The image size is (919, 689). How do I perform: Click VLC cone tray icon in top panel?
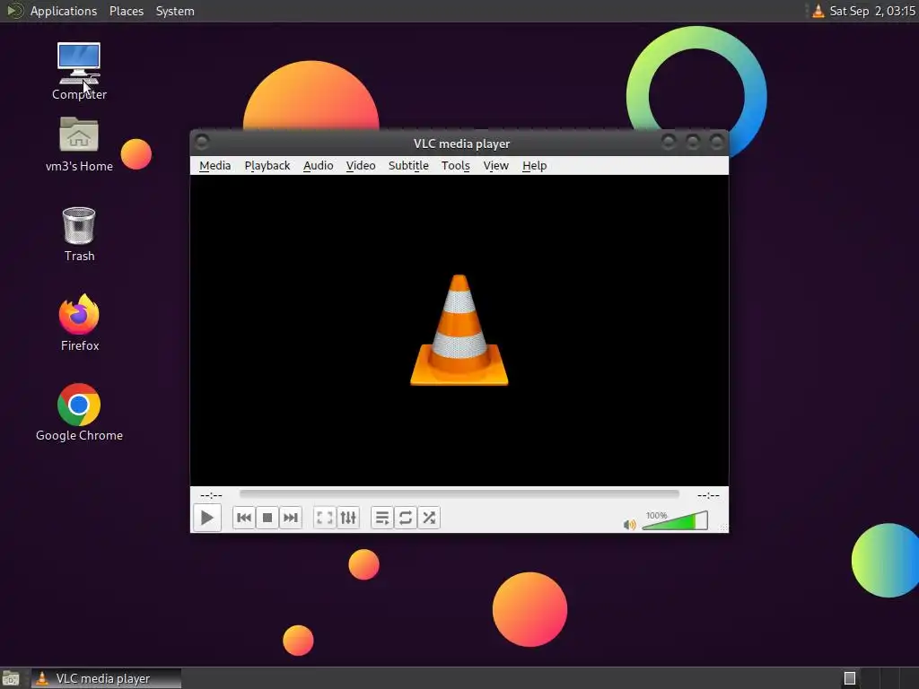pyautogui.click(x=818, y=11)
